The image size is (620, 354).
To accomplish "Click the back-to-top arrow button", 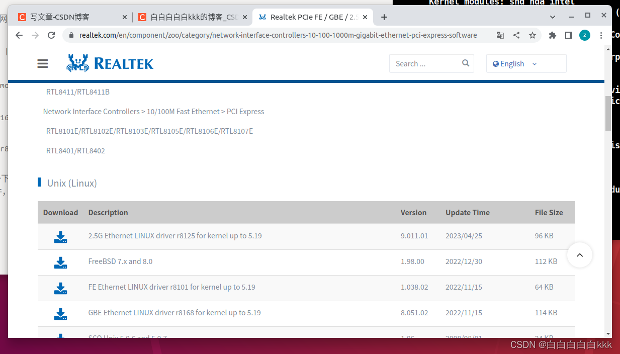I will (579, 255).
